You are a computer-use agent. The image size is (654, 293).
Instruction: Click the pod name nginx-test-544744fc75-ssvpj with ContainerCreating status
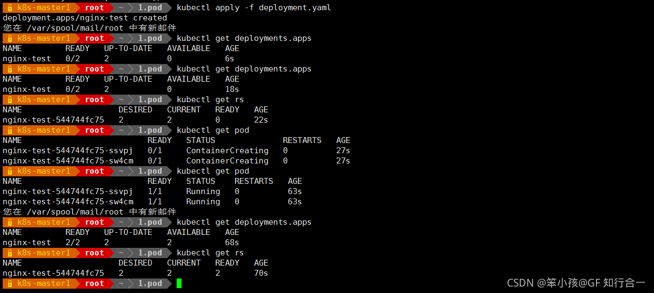pyautogui.click(x=68, y=151)
